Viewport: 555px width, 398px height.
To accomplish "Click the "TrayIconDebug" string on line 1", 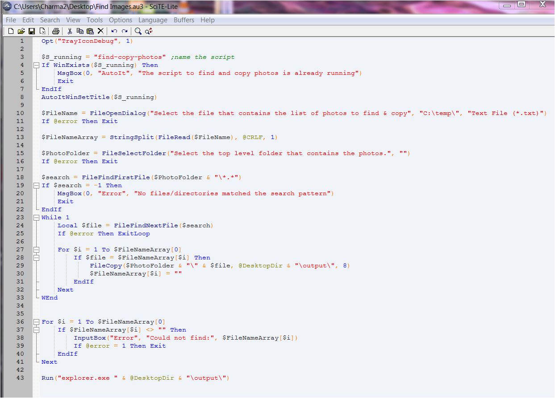I will 90,41.
